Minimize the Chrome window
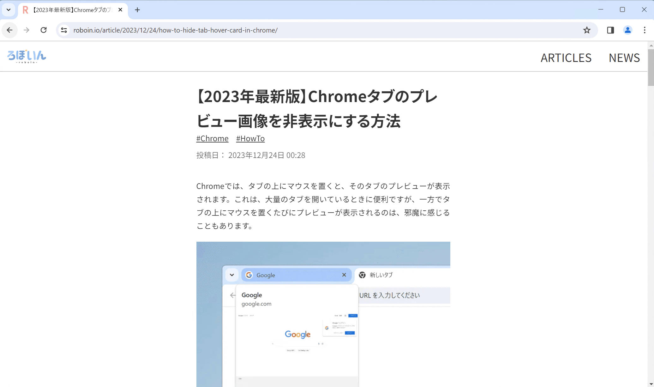The image size is (654, 387). point(601,9)
